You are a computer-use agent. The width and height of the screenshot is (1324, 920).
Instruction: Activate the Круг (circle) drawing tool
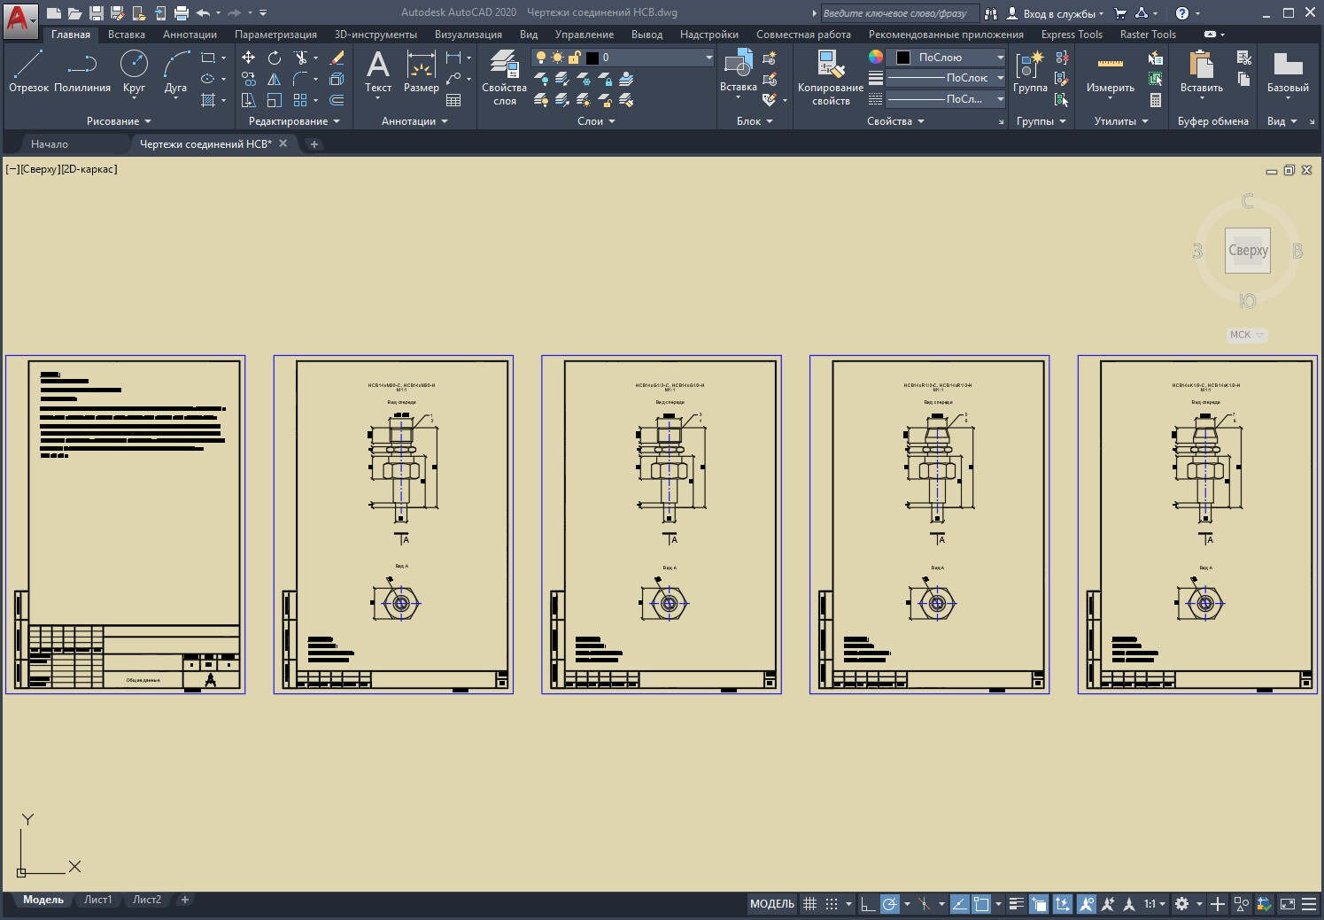tap(134, 71)
